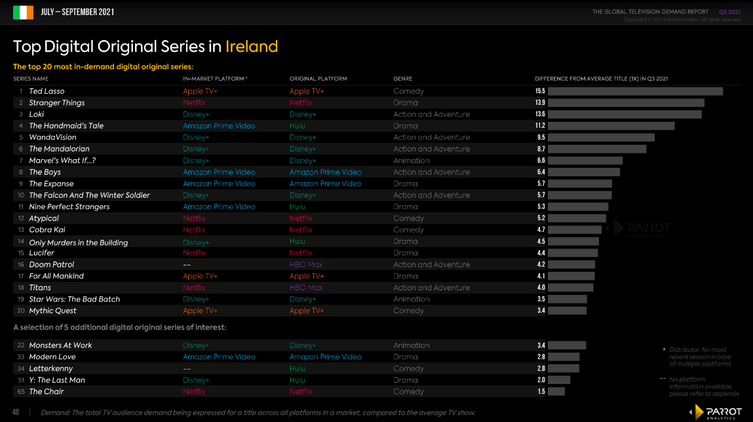Click the page number 40
The image size is (753, 422).
coord(16,412)
